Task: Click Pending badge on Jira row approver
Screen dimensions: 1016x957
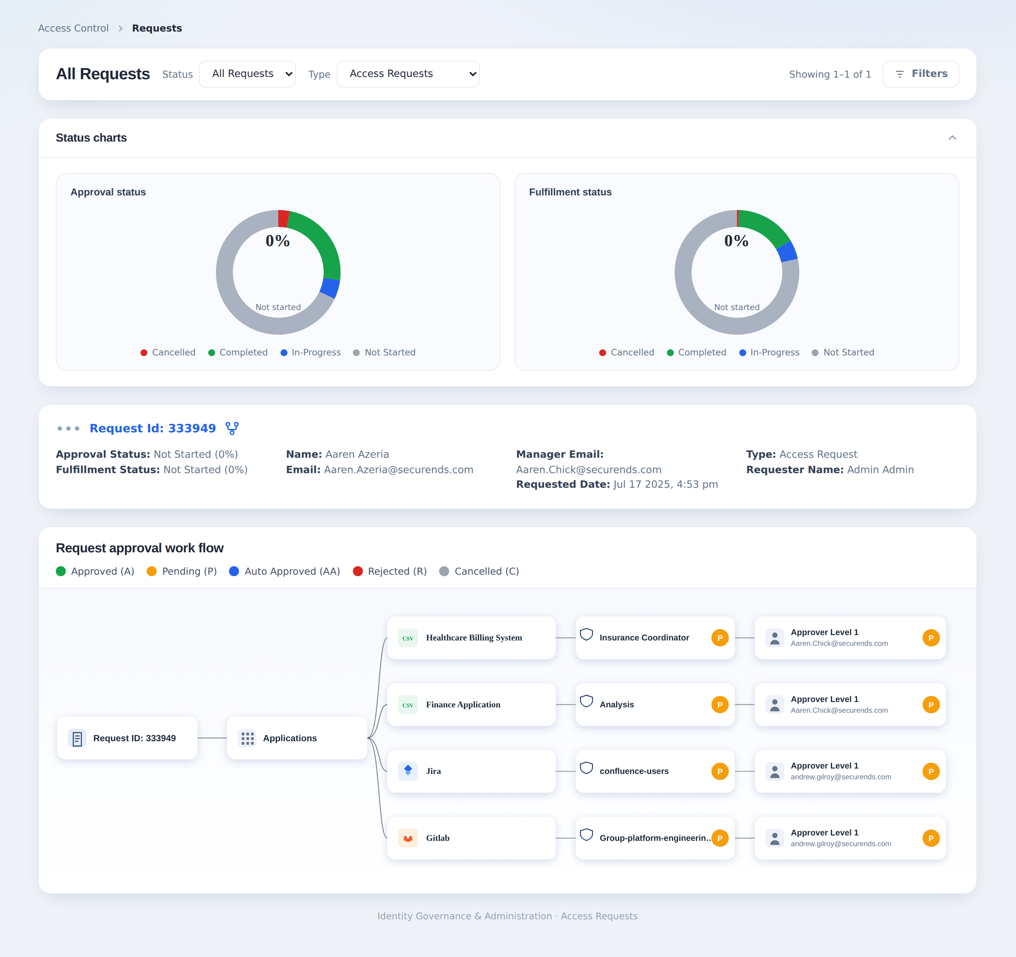Action: (931, 771)
